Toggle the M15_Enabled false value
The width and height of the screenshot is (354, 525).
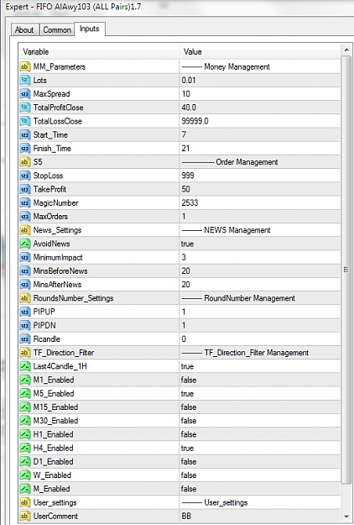pyautogui.click(x=189, y=407)
